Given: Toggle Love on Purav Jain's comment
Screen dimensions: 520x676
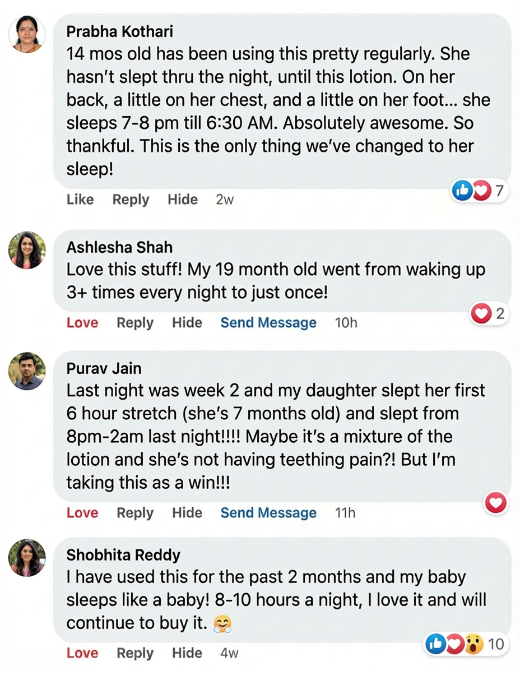Looking at the screenshot, I should [82, 513].
